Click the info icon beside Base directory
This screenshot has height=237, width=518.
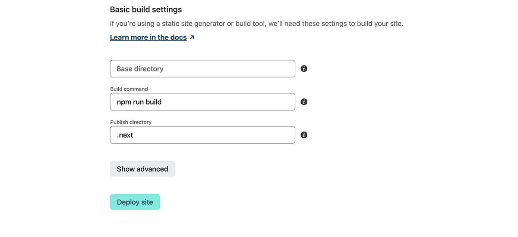point(304,69)
